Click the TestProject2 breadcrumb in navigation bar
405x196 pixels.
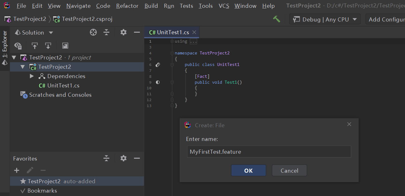25,19
